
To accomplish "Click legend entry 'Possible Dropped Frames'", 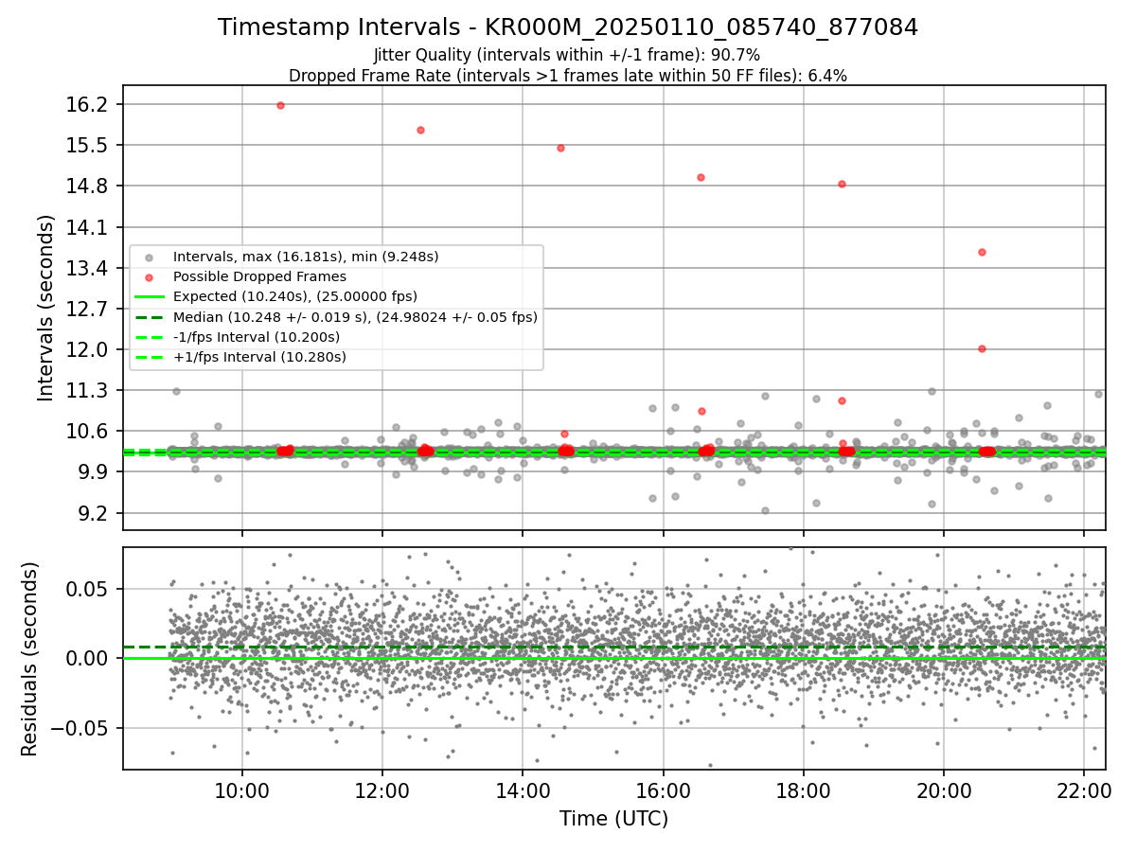I will coord(259,276).
